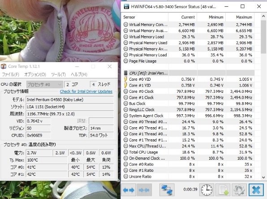Click the clock icon beside Max CPU/Thread Usage
The width and height of the screenshot is (267, 199).
coord(126,146)
